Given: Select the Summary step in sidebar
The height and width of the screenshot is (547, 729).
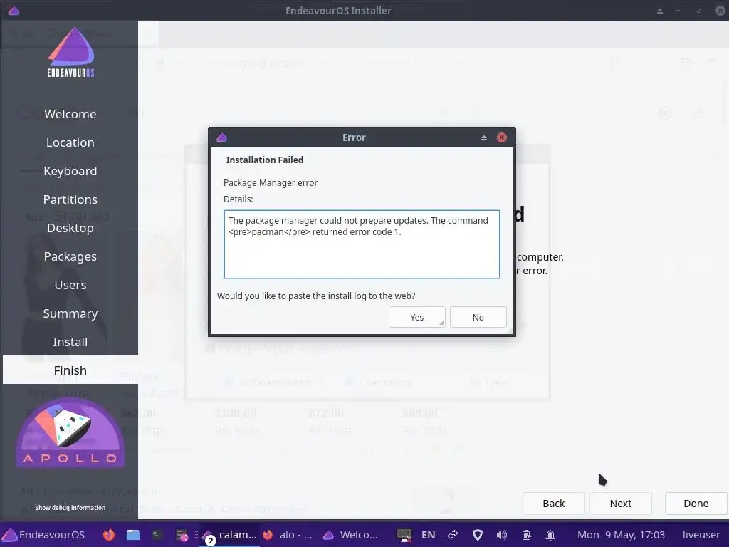Looking at the screenshot, I should coord(70,313).
